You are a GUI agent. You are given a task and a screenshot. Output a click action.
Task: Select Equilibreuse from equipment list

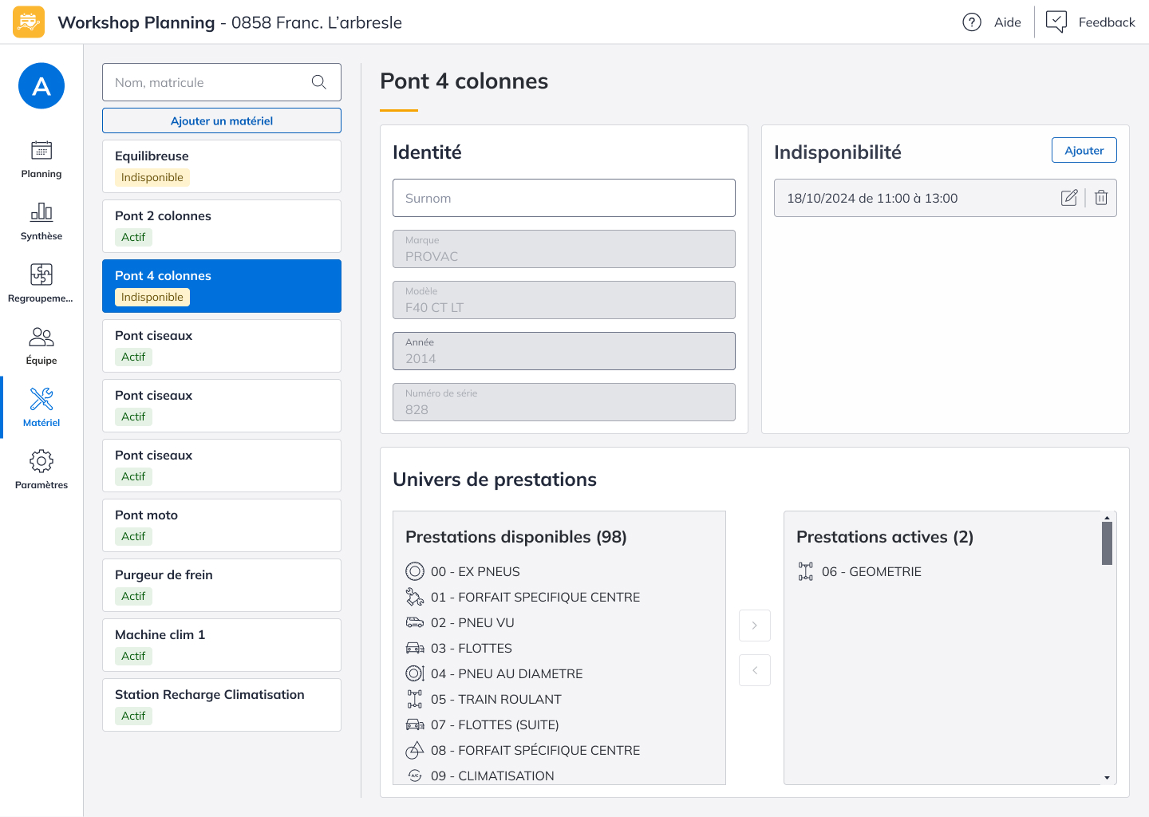tap(222, 166)
